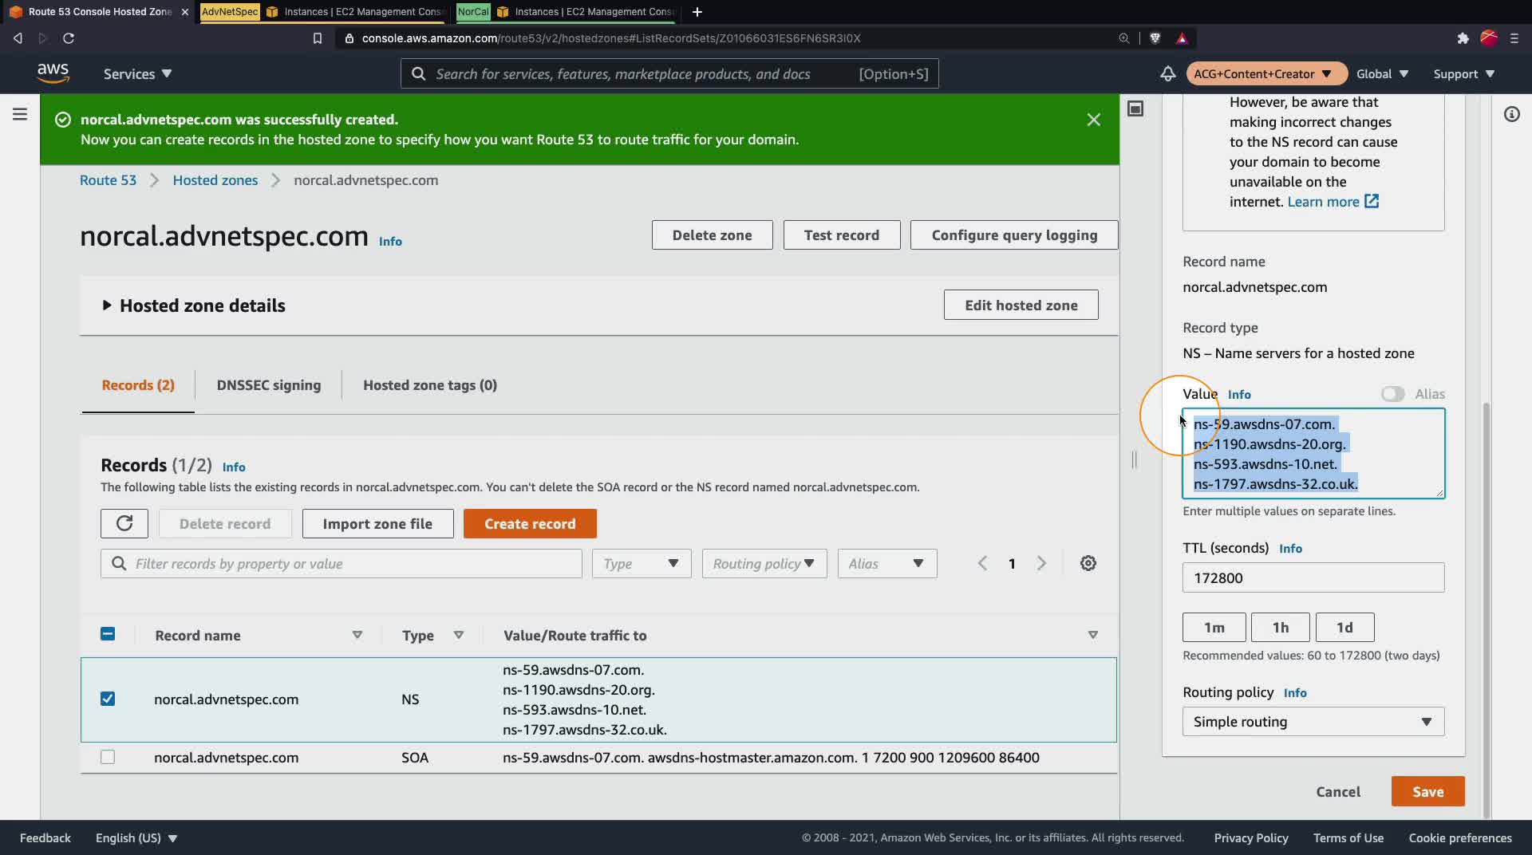This screenshot has height=855, width=1532.
Task: Open the browser main menu
Action: tap(1514, 38)
